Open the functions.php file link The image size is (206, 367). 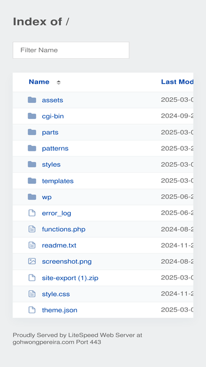point(64,229)
